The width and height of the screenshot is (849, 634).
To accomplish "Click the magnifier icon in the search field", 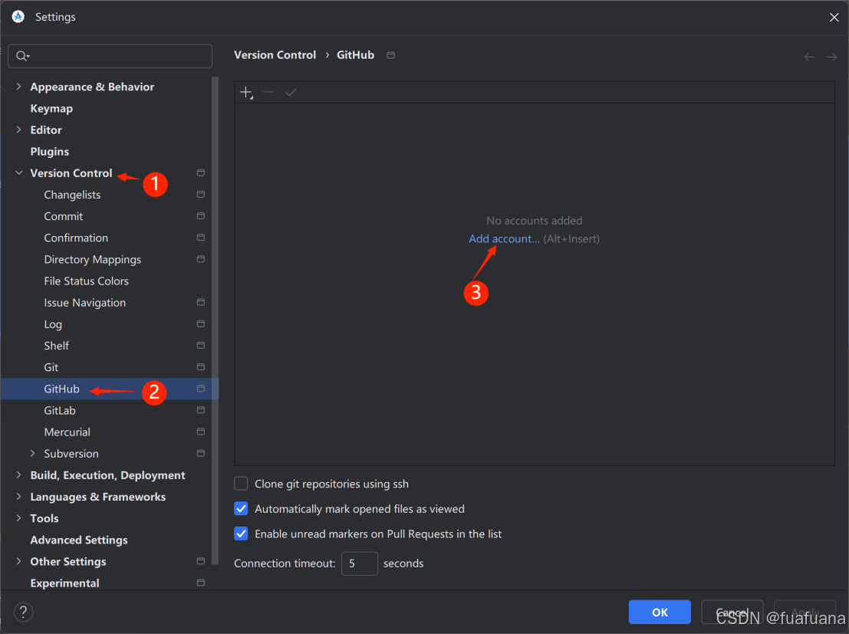I will tap(23, 56).
